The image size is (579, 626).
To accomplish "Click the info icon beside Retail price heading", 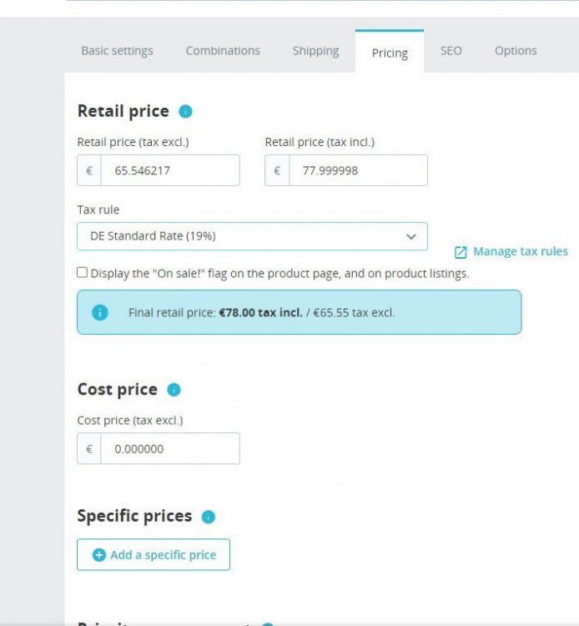I will coord(185,112).
